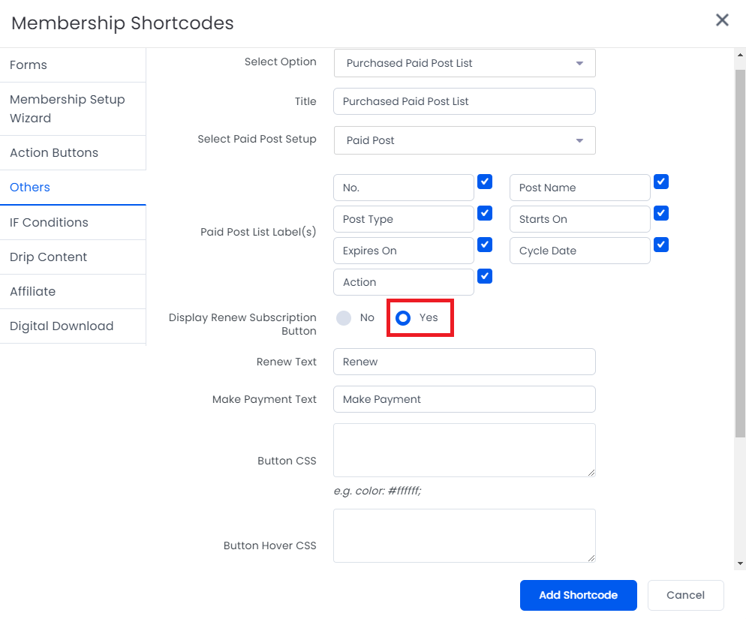The width and height of the screenshot is (746, 619).
Task: Toggle the Starts On label checkbox
Action: 661,213
